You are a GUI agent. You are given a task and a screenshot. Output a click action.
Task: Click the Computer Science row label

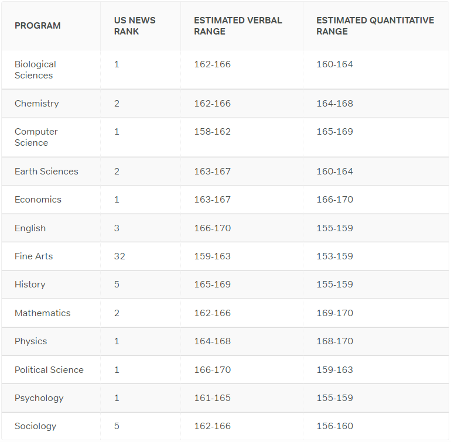coord(36,137)
